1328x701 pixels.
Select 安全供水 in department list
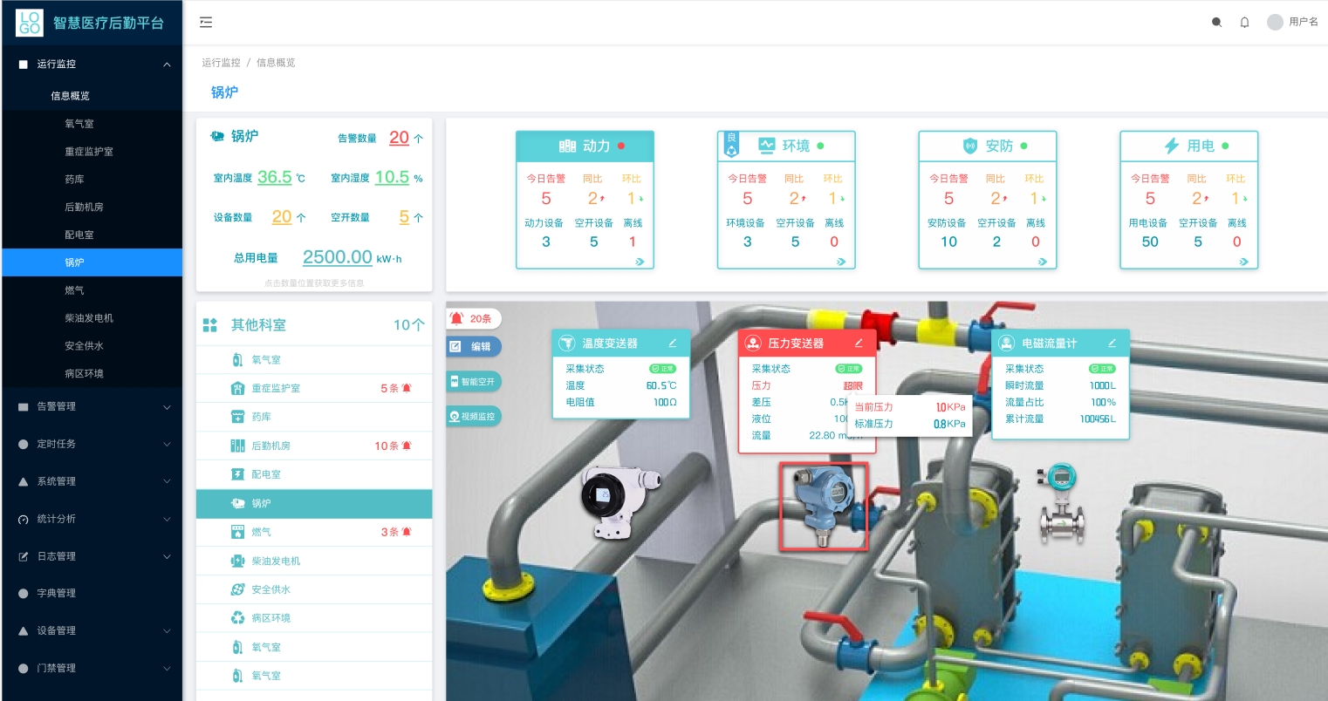[314, 589]
